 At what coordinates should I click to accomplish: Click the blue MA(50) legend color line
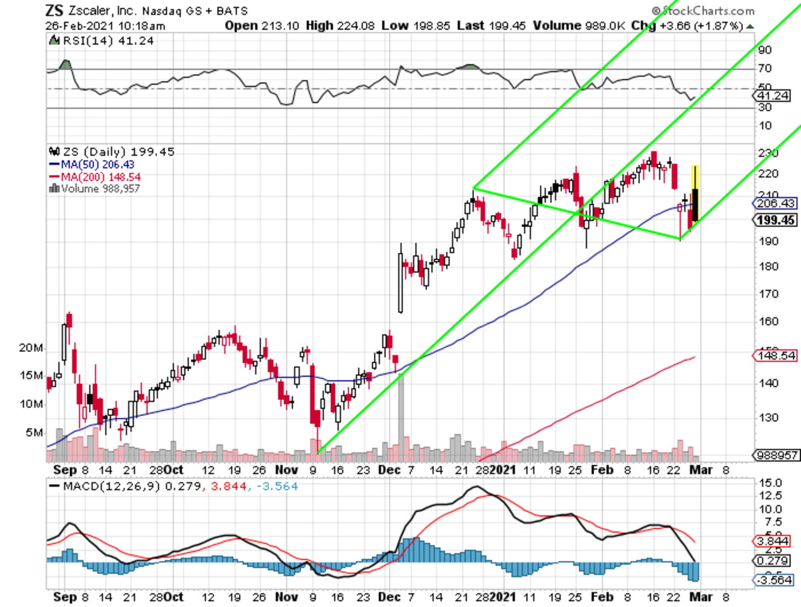pos(51,164)
